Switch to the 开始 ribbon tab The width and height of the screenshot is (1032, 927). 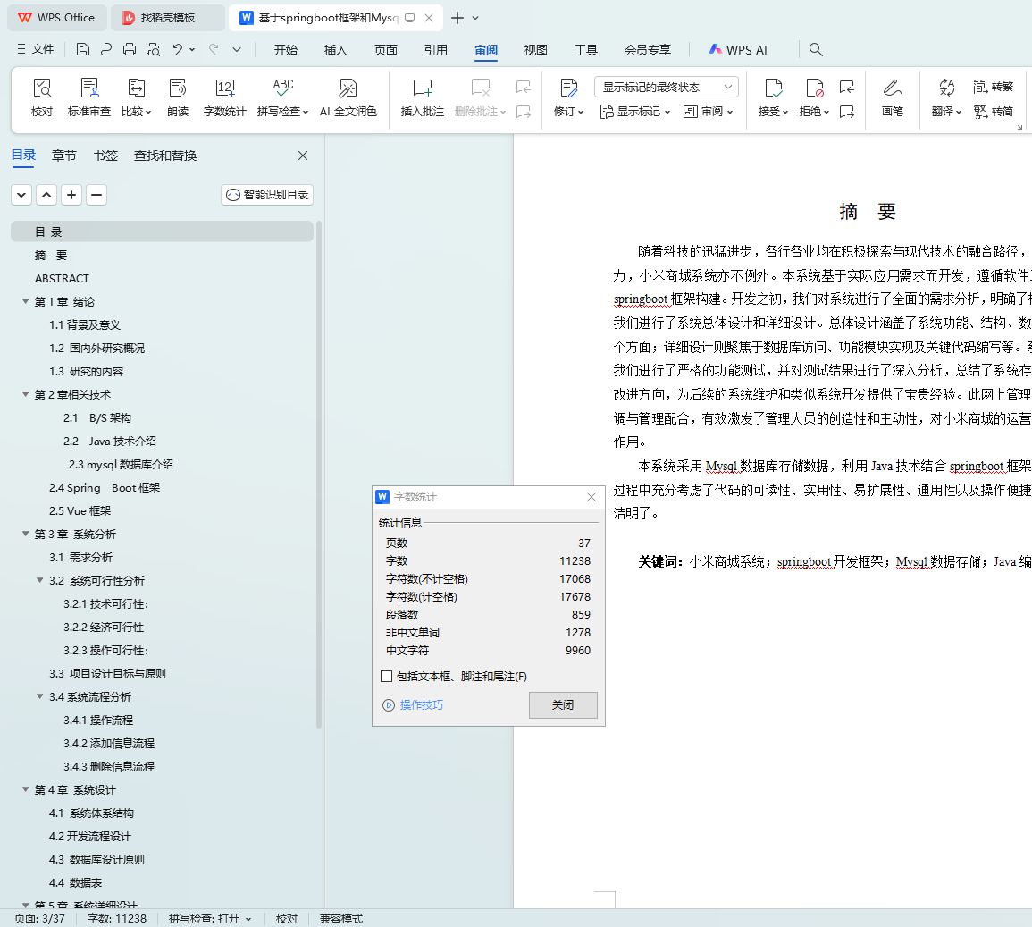pos(286,50)
